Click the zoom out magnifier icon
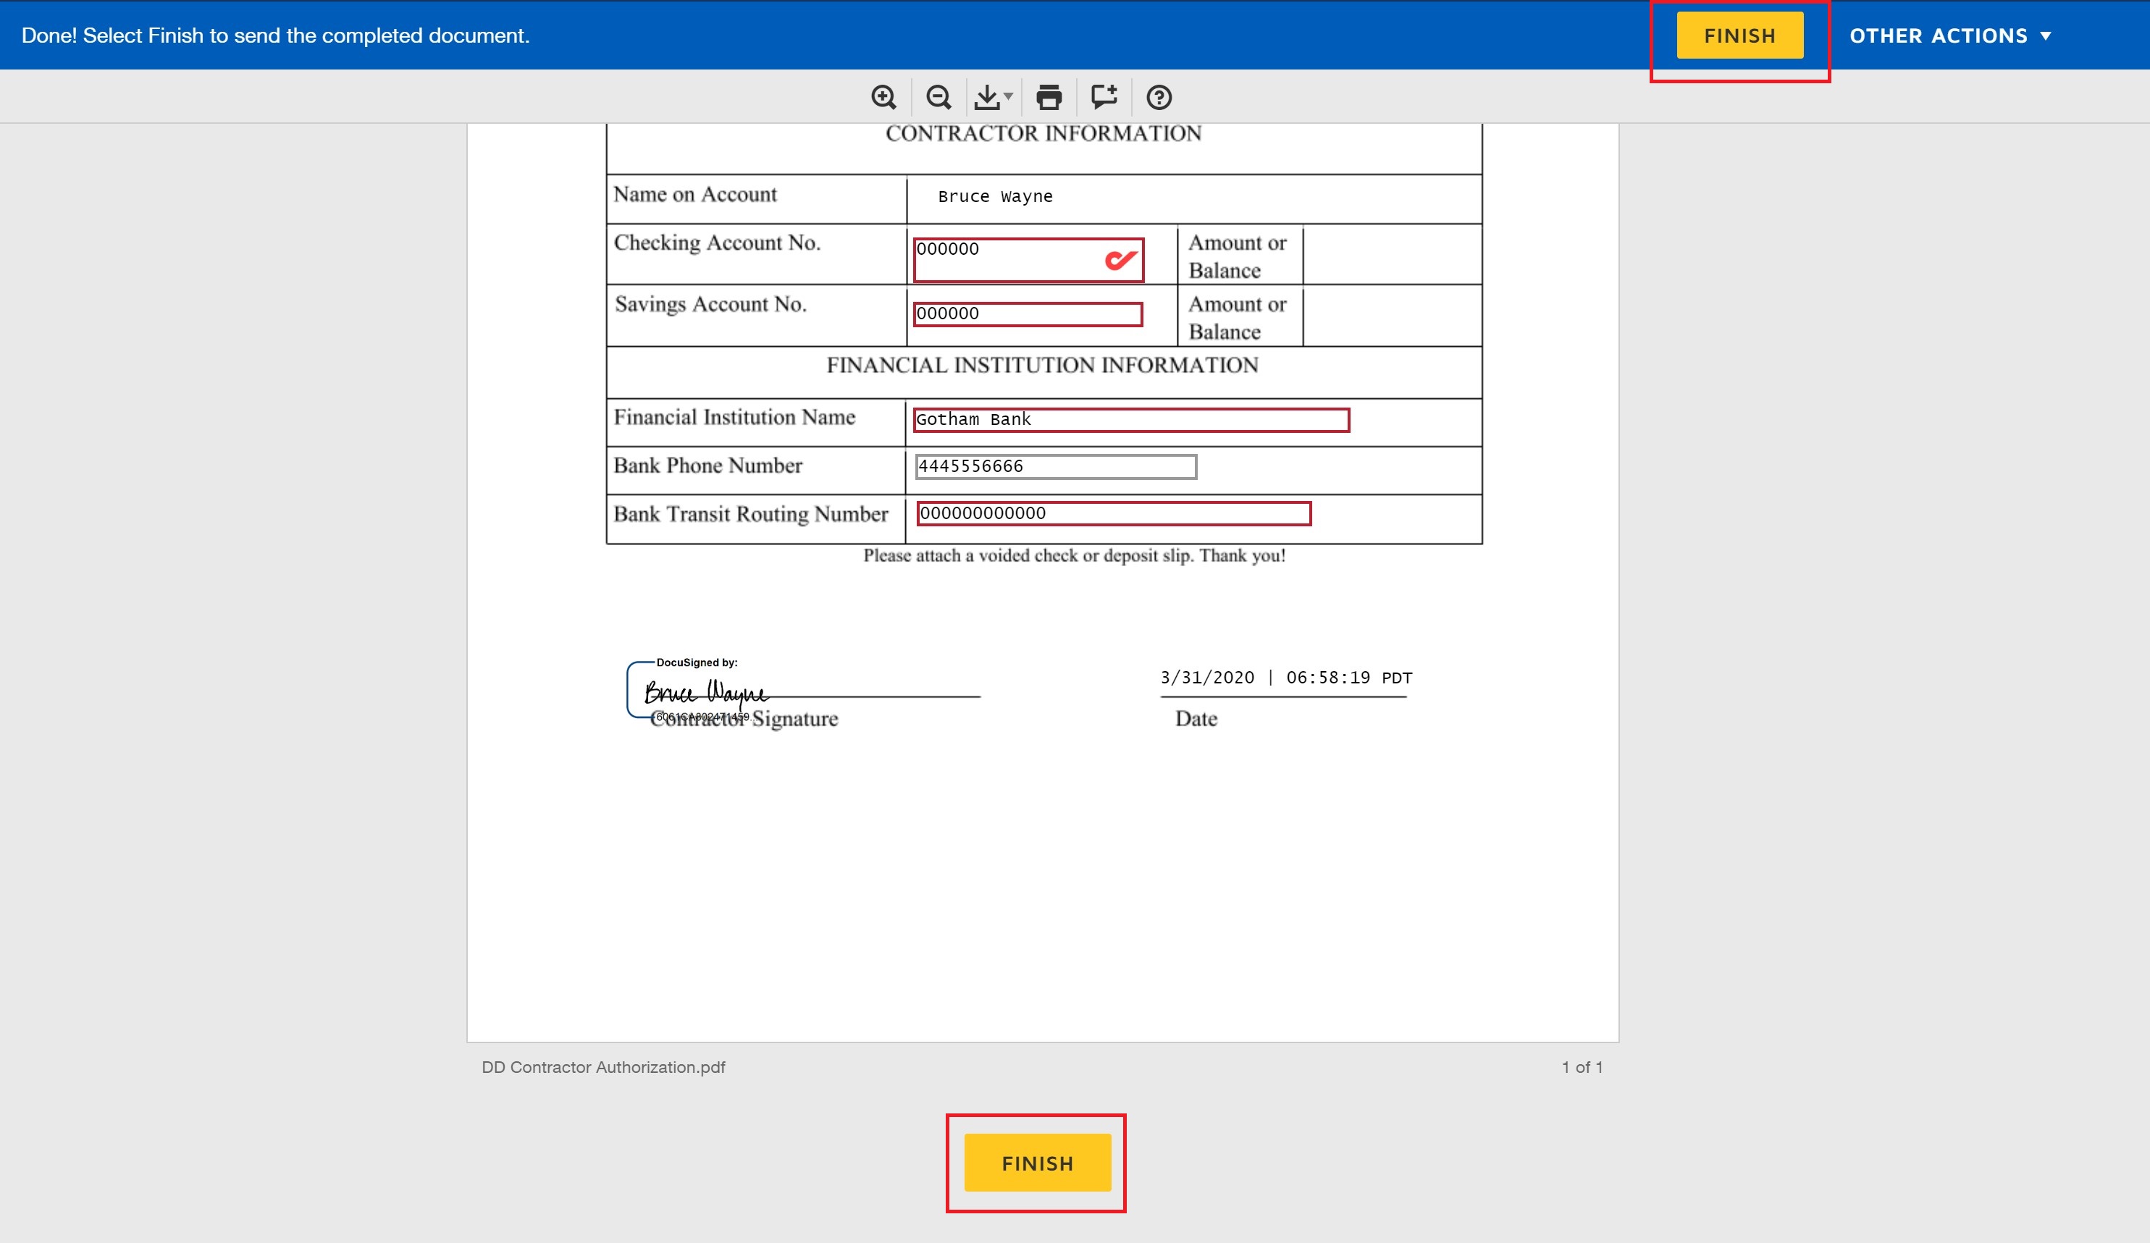2150x1243 pixels. pyautogui.click(x=938, y=97)
